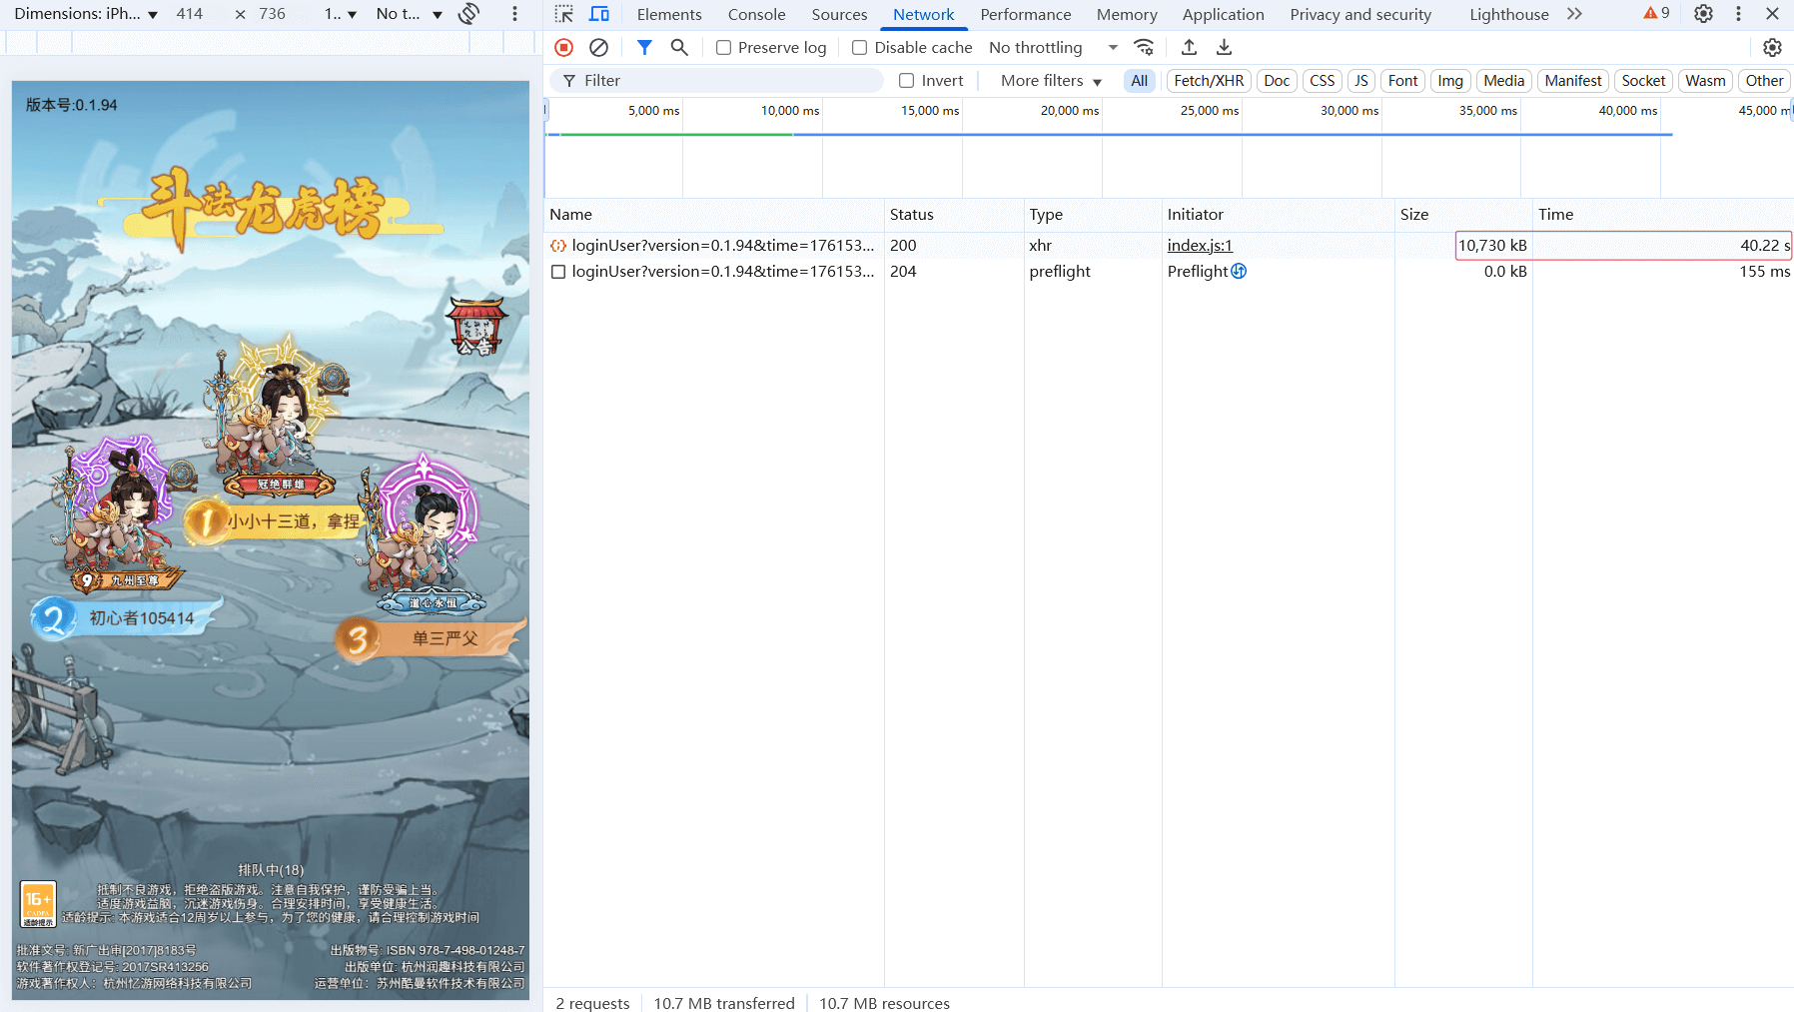The width and height of the screenshot is (1794, 1012).
Task: Check the Disable cache option
Action: point(859,48)
